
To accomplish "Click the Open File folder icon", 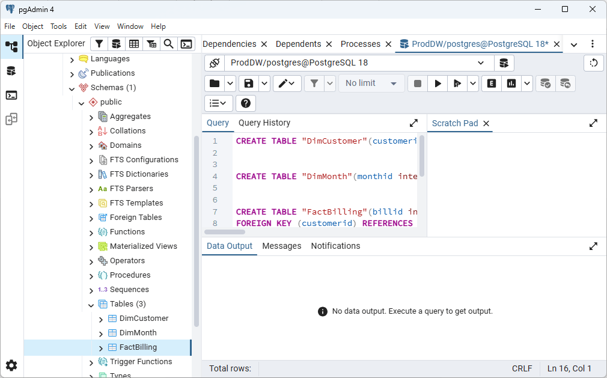I will coord(215,84).
